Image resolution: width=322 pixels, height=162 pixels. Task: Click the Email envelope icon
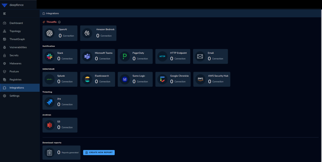click(x=200, y=56)
